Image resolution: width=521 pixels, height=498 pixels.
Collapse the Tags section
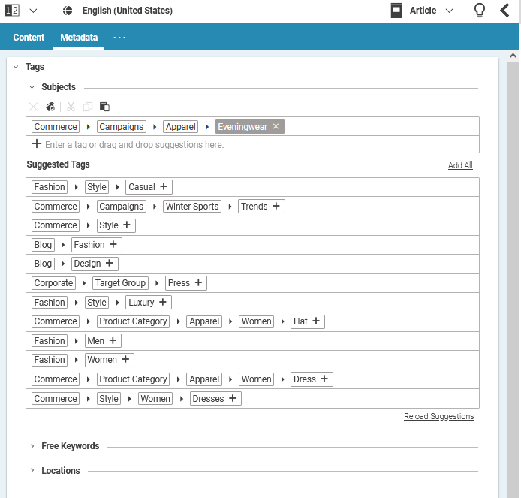(16, 67)
